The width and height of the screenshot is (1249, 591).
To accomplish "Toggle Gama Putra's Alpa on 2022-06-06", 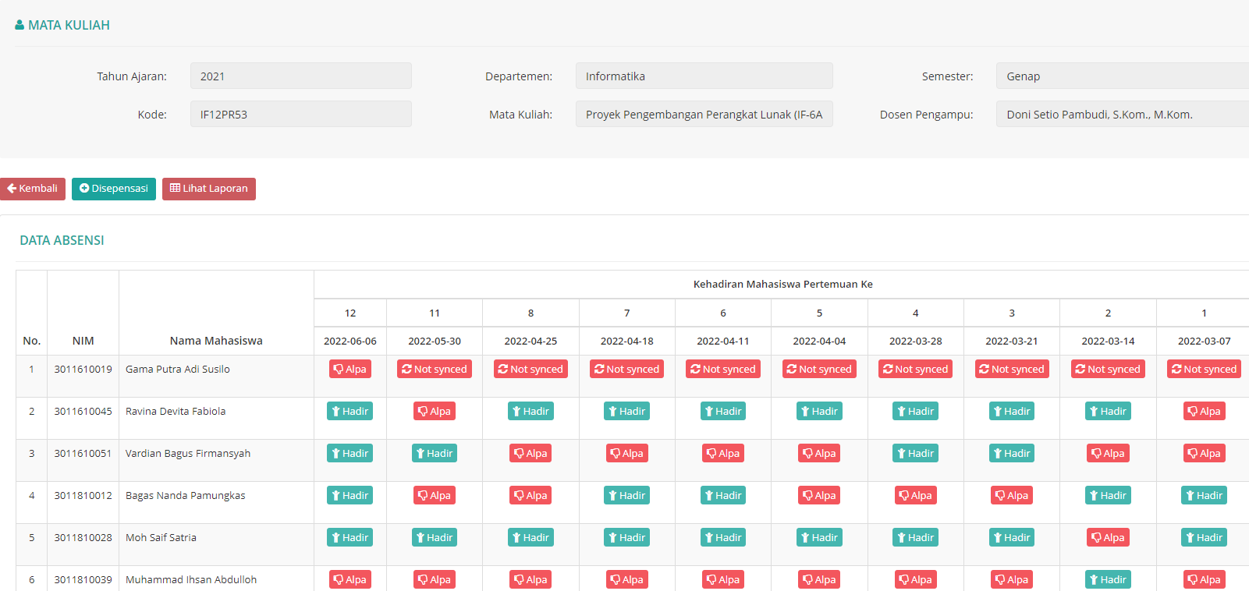I will [x=350, y=369].
